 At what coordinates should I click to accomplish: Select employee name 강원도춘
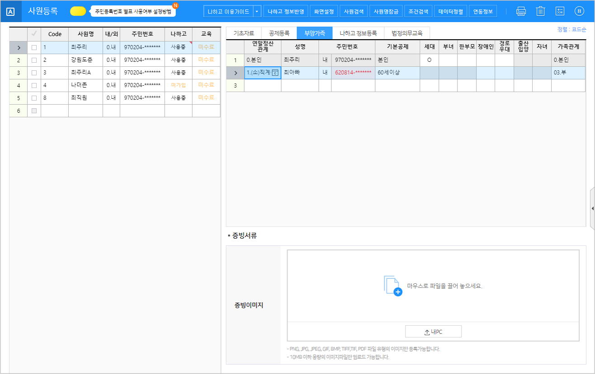(85, 60)
